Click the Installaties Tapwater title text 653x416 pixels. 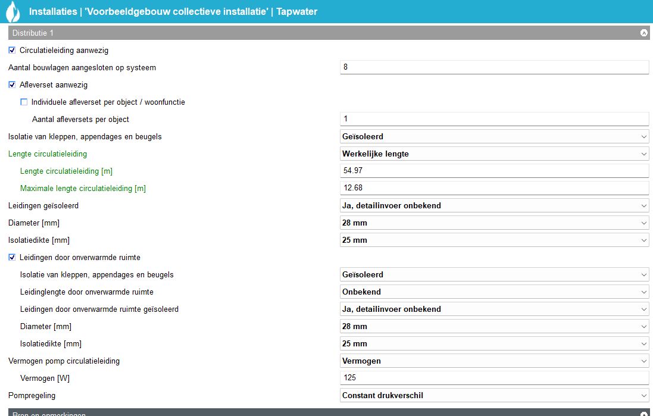(173, 12)
